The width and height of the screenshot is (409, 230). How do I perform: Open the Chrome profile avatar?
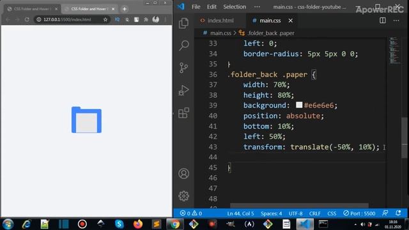point(156,19)
